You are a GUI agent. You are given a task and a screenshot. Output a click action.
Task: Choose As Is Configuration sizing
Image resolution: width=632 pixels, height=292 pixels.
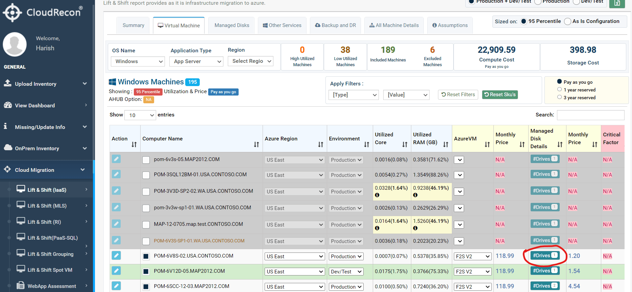coord(567,21)
